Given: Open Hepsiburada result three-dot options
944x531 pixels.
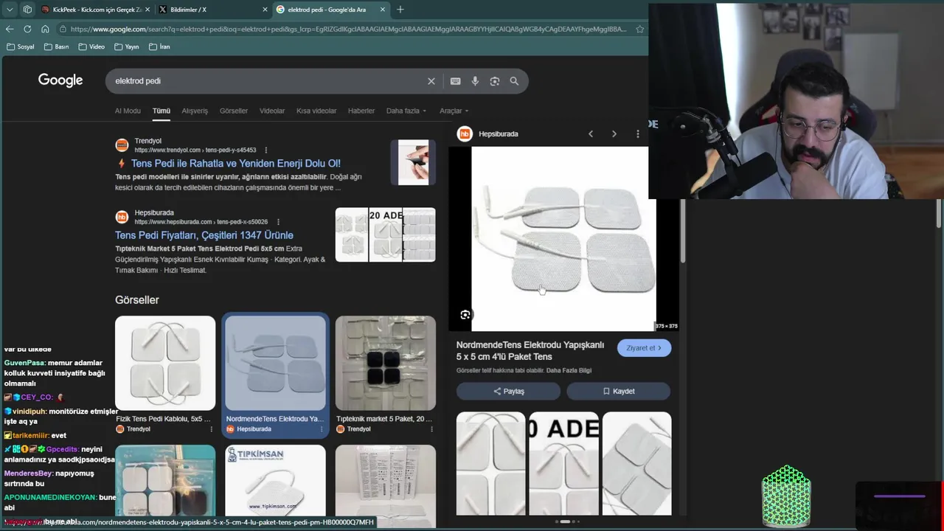Looking at the screenshot, I should [278, 222].
